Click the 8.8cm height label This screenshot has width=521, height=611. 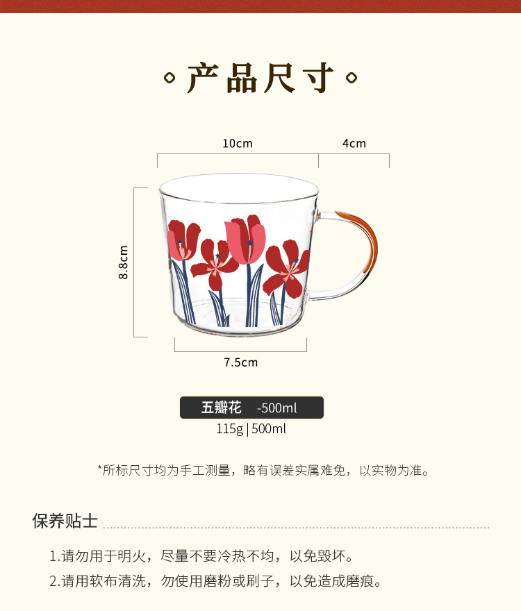click(x=123, y=262)
